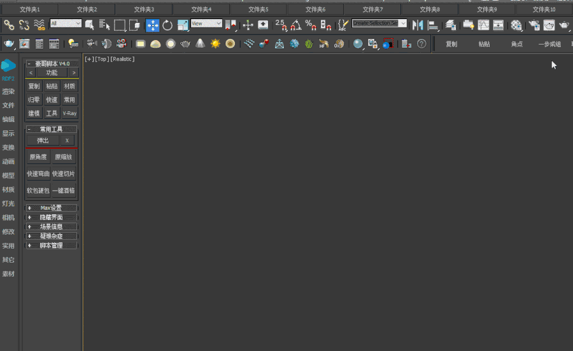Click the green grass icon

click(x=309, y=44)
